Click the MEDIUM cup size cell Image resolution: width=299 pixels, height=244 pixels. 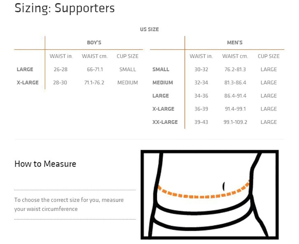pyautogui.click(x=127, y=83)
